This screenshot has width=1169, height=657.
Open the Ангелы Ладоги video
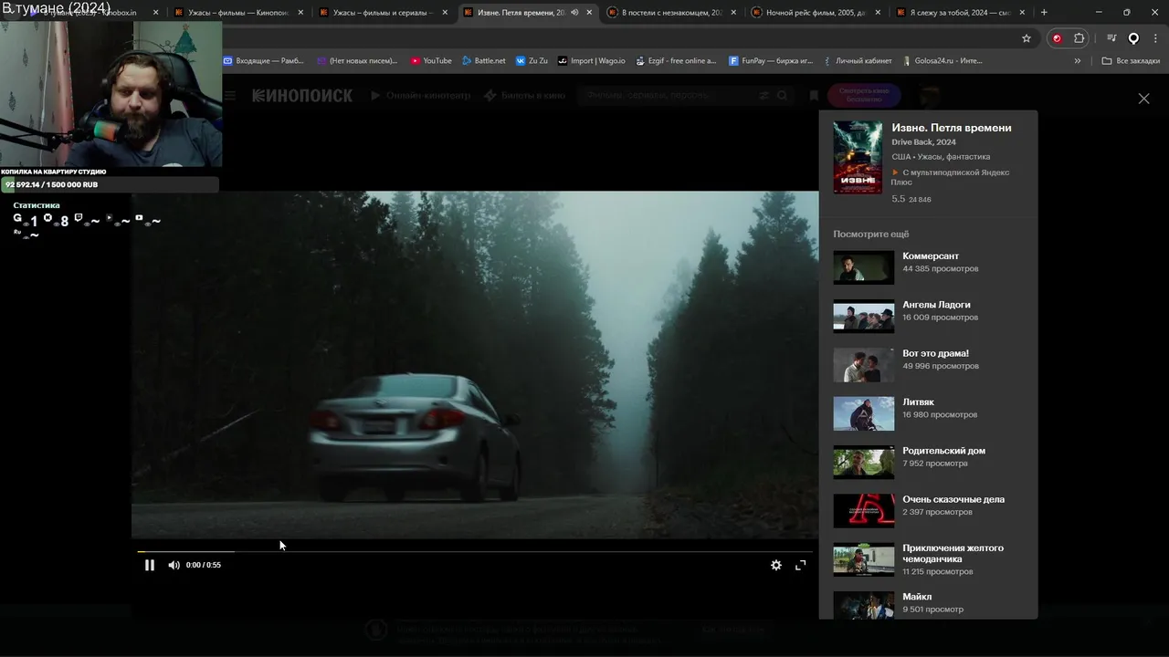936,305
